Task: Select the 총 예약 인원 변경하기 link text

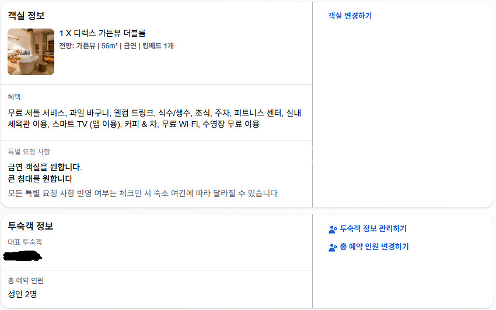Action: pyautogui.click(x=374, y=247)
